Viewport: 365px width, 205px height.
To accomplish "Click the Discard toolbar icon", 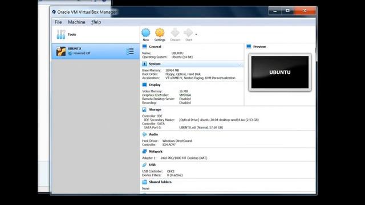I will pyautogui.click(x=175, y=33).
